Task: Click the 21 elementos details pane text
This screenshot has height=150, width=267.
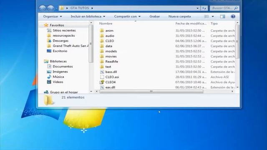Action: click(x=73, y=97)
